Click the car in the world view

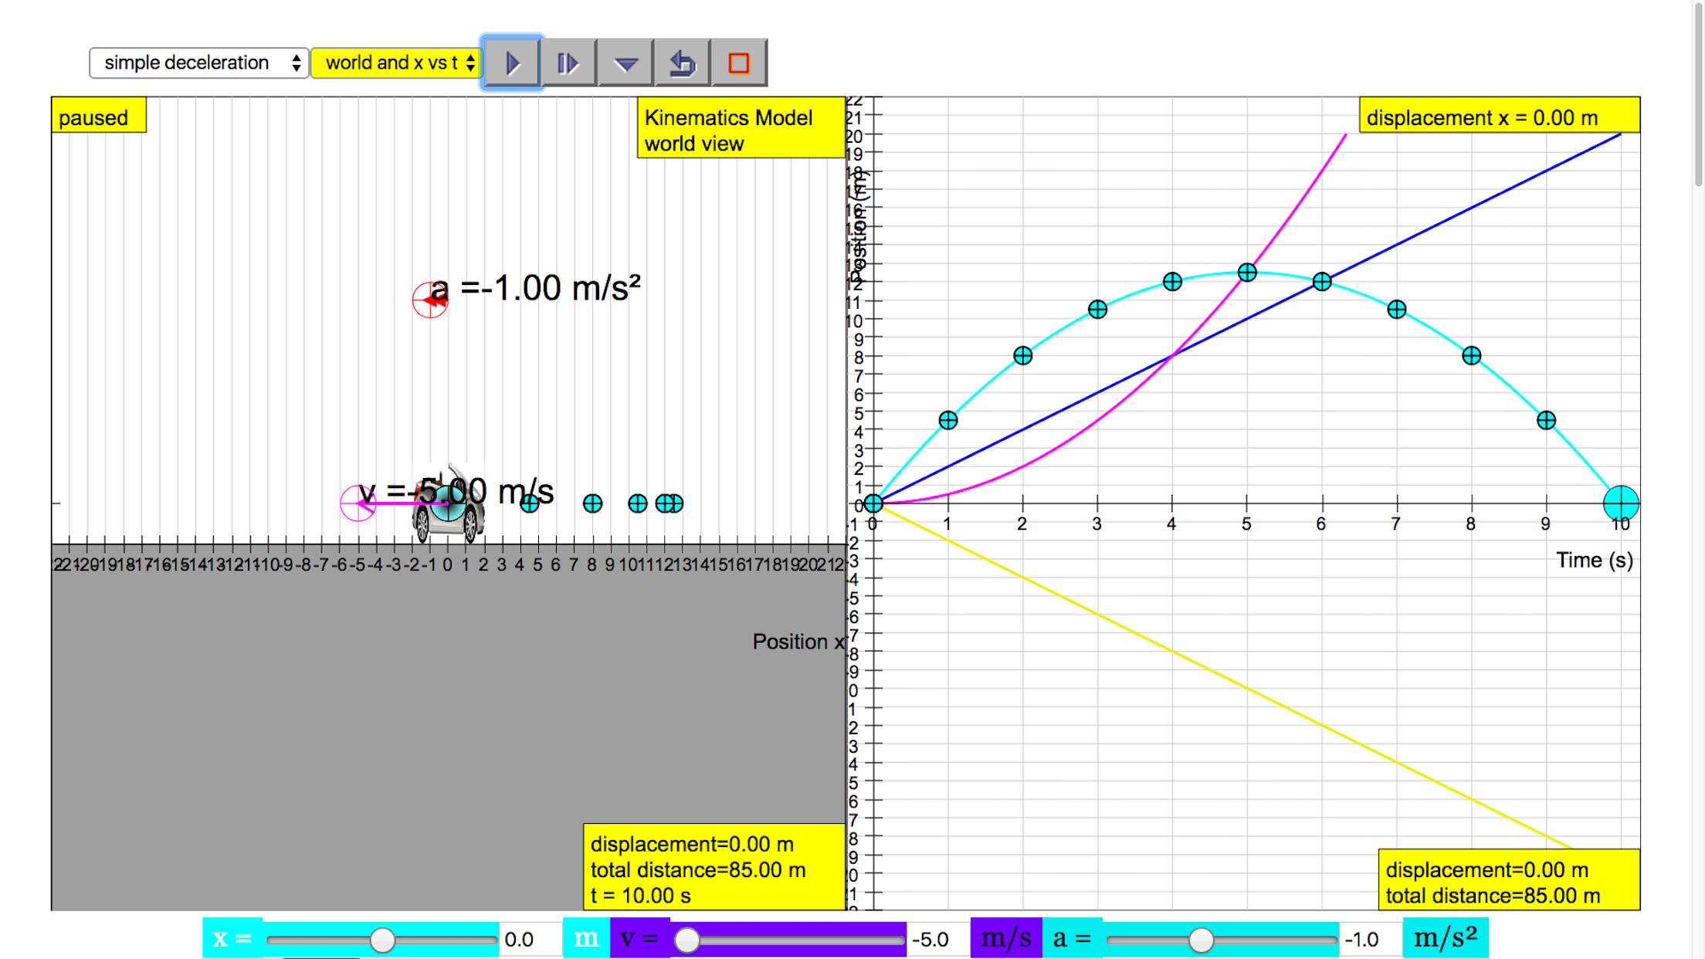[448, 504]
